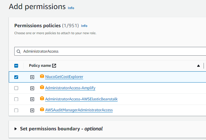Viewport: 206px width, 140px height.
Task: Click the external link icon next to Policy name
Action: click(x=54, y=66)
